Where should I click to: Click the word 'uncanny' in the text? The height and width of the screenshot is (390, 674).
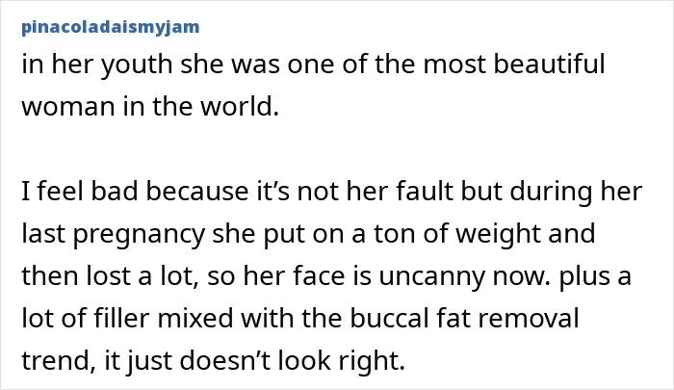pos(432,275)
